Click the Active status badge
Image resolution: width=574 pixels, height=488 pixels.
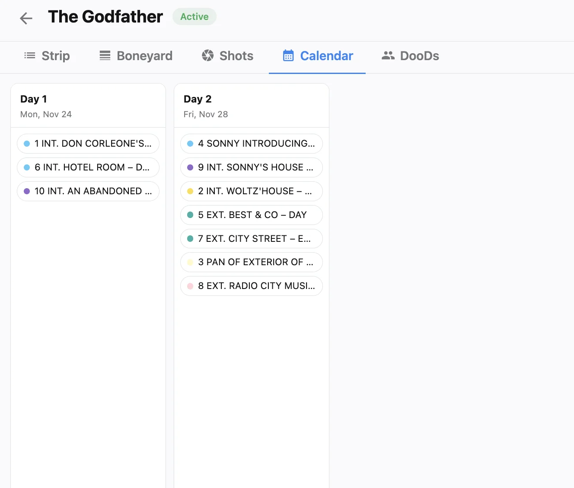pos(195,16)
